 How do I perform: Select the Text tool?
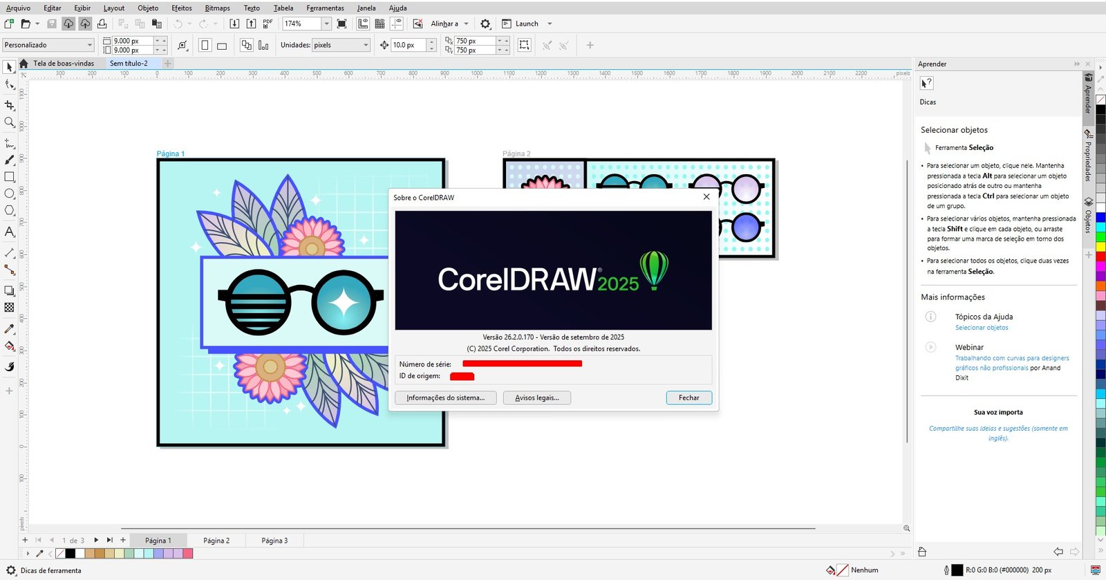coord(9,232)
